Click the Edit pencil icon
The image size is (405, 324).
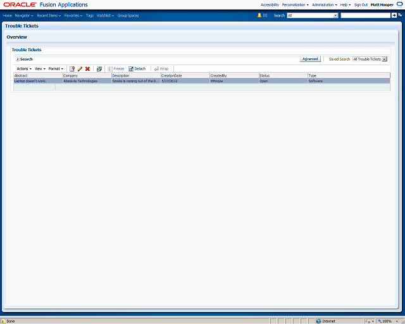pyautogui.click(x=80, y=69)
